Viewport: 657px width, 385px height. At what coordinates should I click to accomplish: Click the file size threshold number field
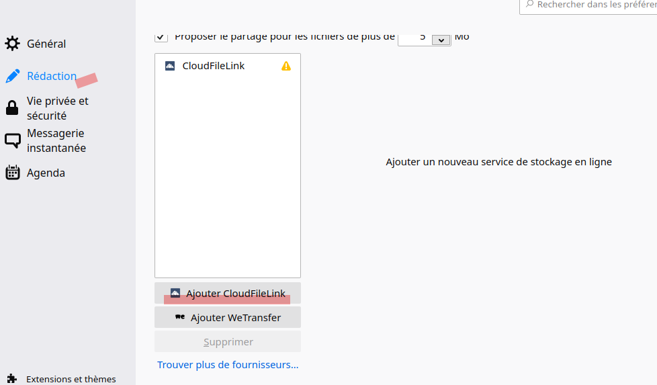[414, 38]
